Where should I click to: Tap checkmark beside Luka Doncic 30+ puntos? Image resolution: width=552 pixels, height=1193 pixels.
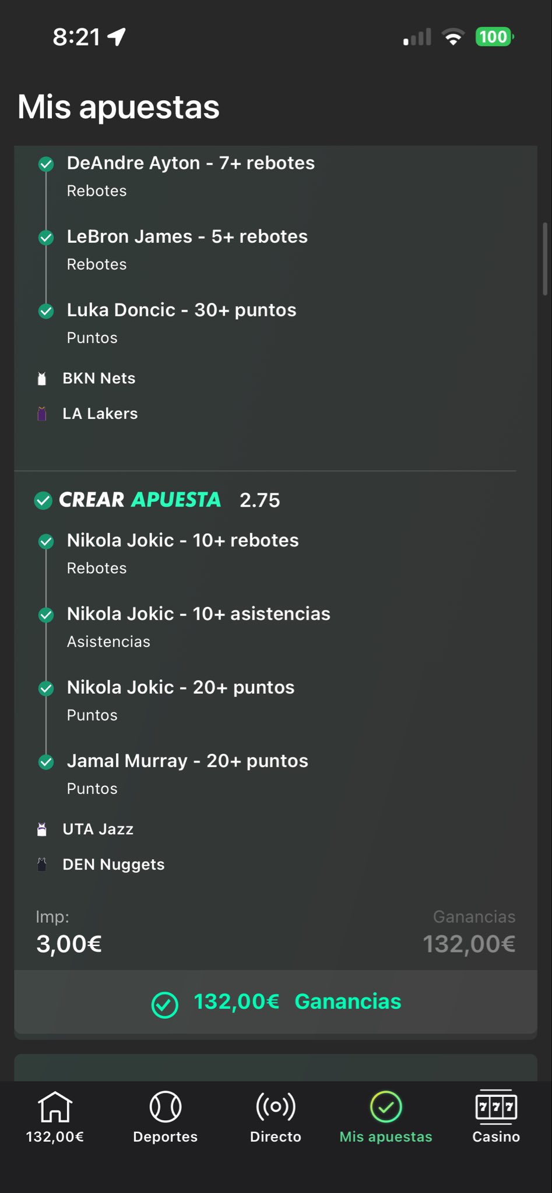pyautogui.click(x=46, y=311)
